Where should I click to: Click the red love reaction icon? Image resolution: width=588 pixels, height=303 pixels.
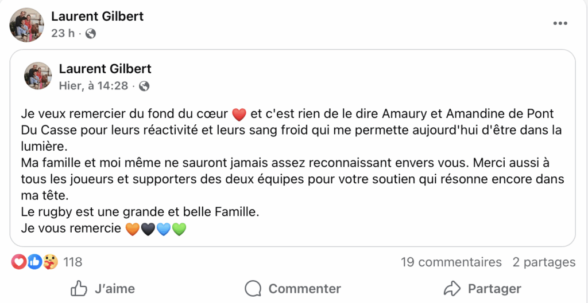pyautogui.click(x=19, y=262)
